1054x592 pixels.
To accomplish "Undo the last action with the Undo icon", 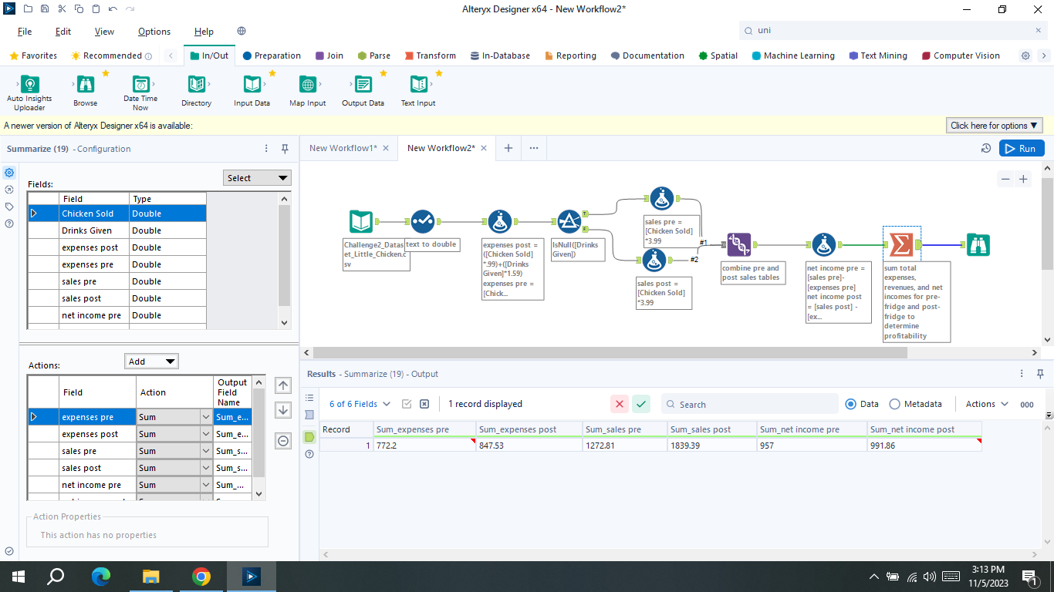I will coord(113,8).
